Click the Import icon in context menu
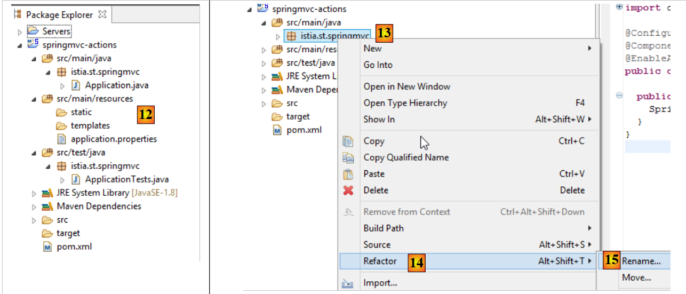Image resolution: width=686 pixels, height=294 pixels. [348, 283]
